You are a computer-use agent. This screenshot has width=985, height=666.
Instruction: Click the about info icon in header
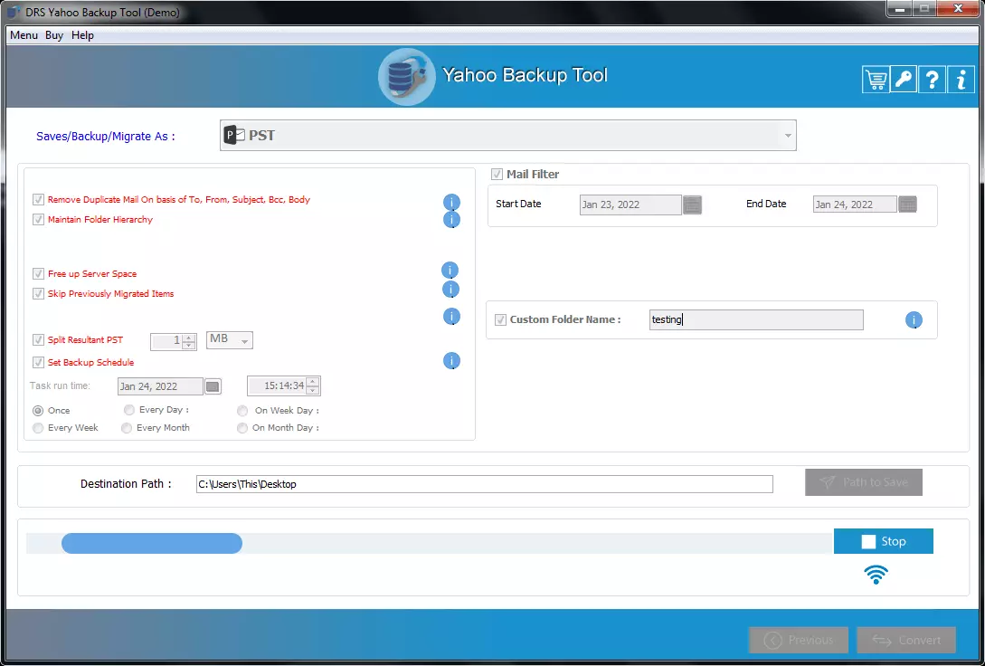pos(961,80)
